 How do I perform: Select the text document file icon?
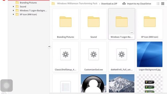65,87
